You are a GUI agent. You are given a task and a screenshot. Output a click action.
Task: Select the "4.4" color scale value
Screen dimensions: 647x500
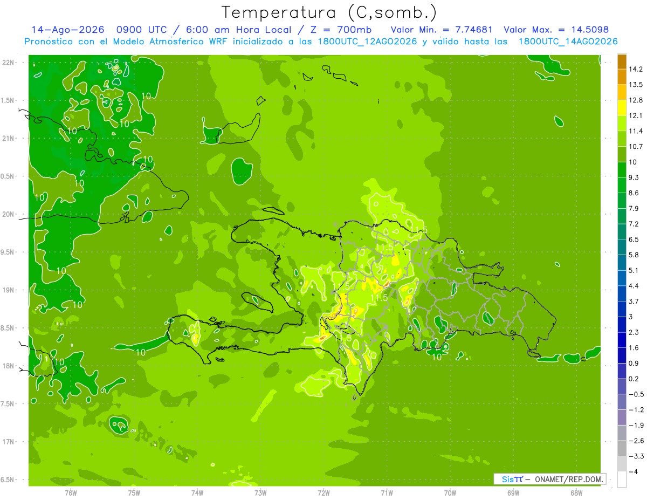pos(634,286)
